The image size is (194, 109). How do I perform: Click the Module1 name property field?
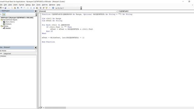pos(18,56)
